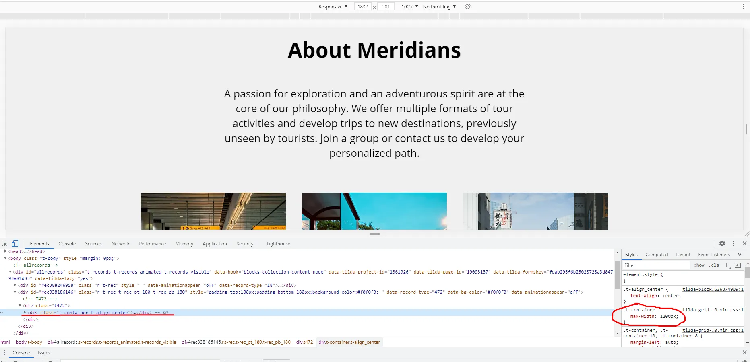Activate the inspect element picker icon

(x=4, y=243)
